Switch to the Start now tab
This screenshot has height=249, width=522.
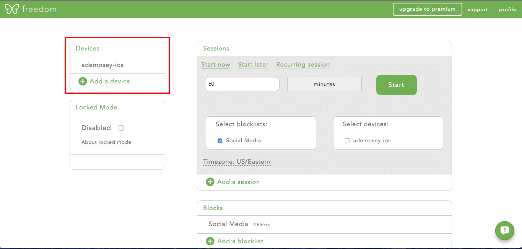(216, 64)
